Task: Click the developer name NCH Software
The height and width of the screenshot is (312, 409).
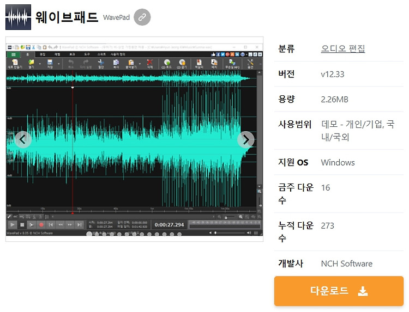Action: (347, 264)
